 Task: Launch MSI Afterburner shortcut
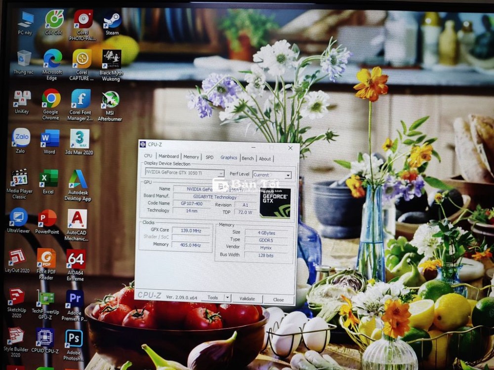click(x=110, y=107)
